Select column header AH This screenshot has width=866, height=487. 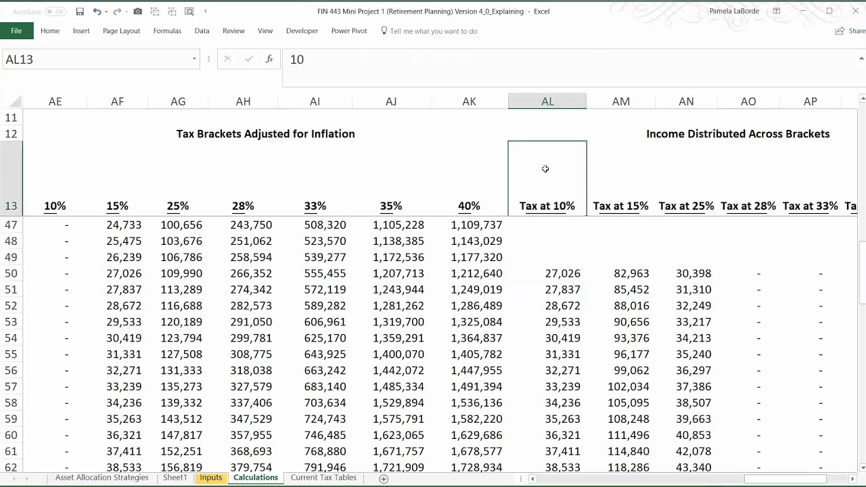[243, 101]
